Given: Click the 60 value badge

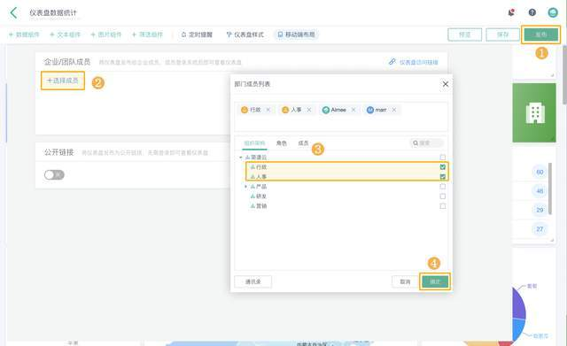Looking at the screenshot, I should 540,172.
